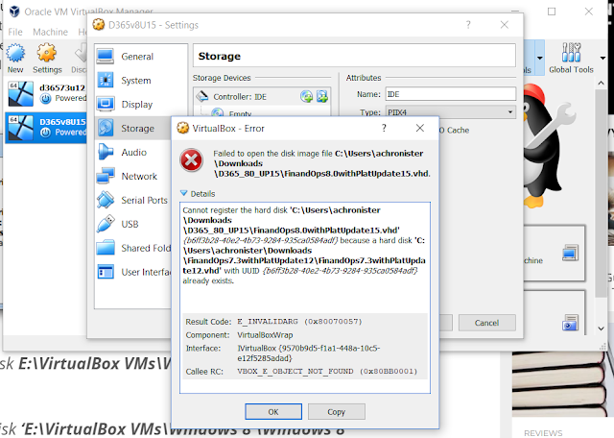
Task: Click the details tool monitor icon
Action: [x=570, y=253]
